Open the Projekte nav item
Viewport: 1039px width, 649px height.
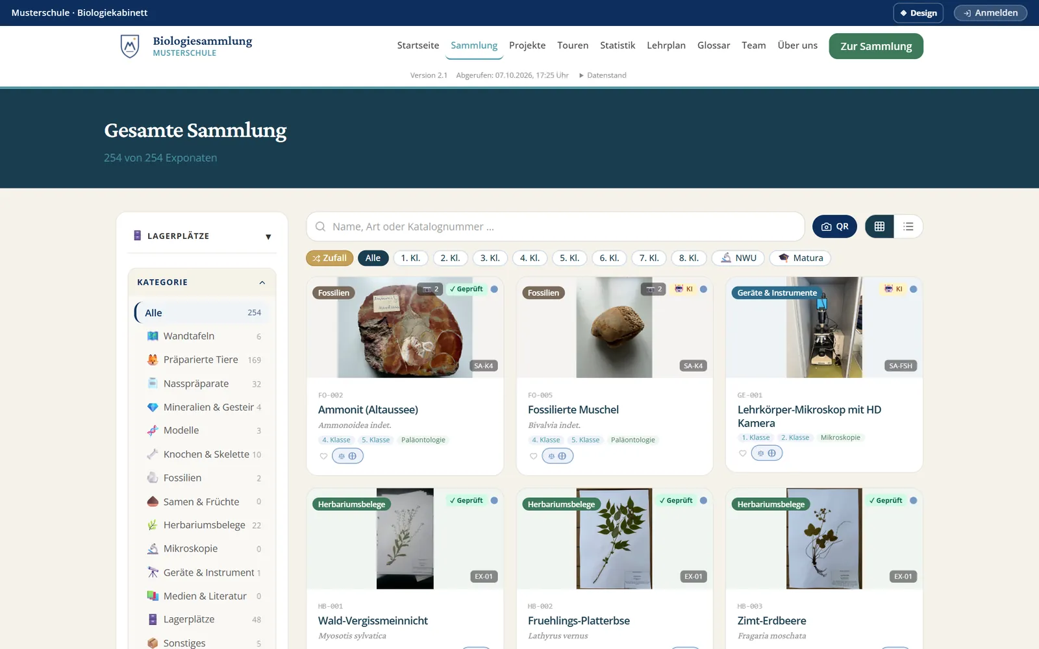coord(527,45)
